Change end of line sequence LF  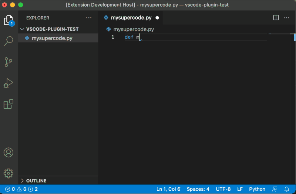pos(240,189)
